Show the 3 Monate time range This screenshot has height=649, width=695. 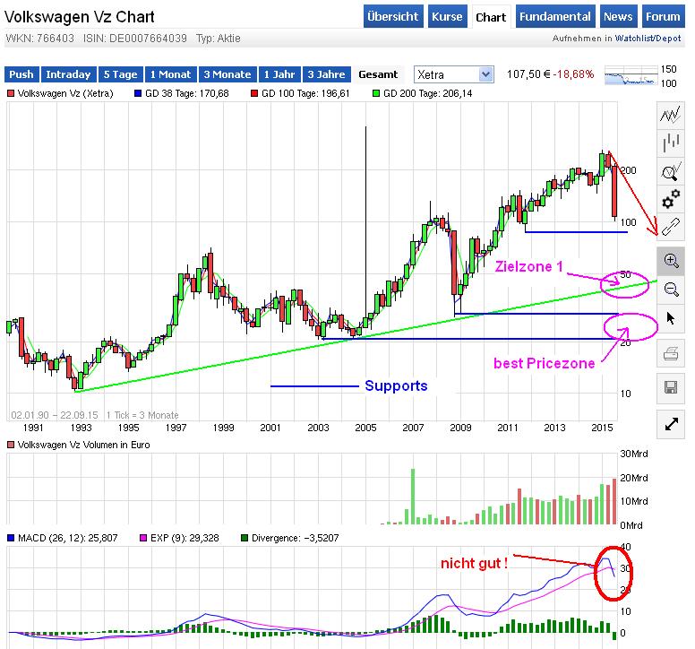click(227, 74)
